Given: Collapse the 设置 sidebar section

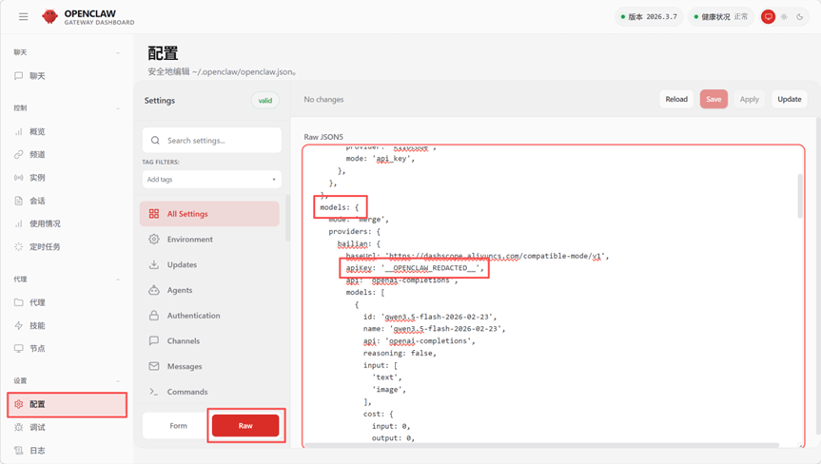Looking at the screenshot, I should click(x=118, y=381).
